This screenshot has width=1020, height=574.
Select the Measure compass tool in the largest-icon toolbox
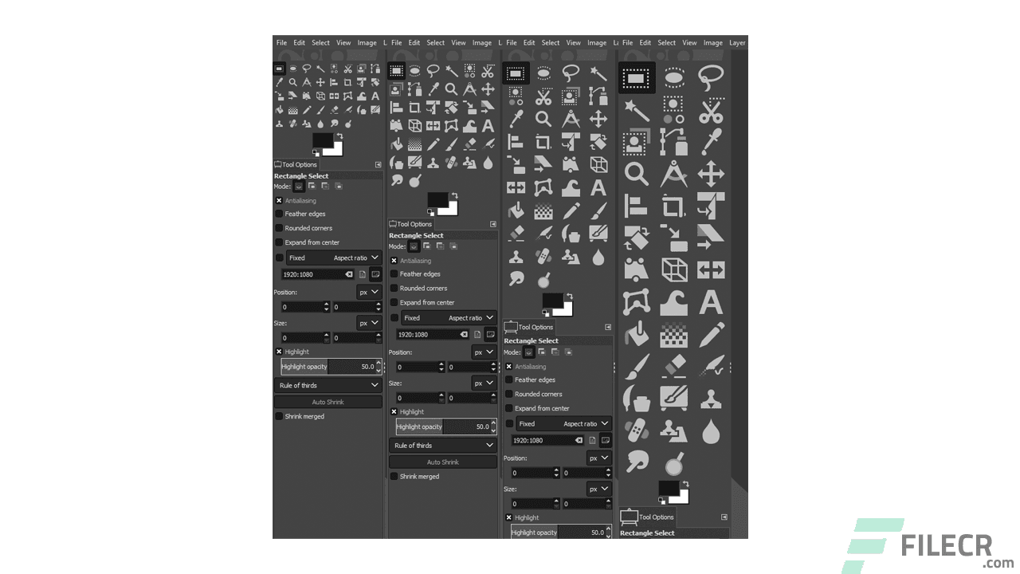click(x=673, y=174)
